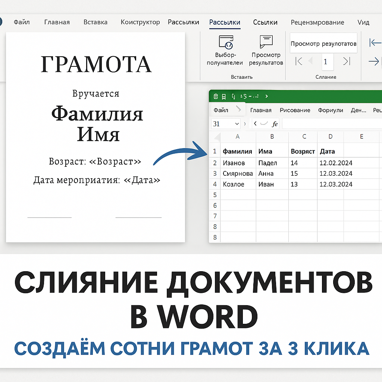Select cell containing Падел

pyautogui.click(x=272, y=163)
